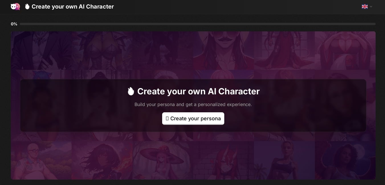Click thumbnail of bald man with glasses

tap(41, 160)
